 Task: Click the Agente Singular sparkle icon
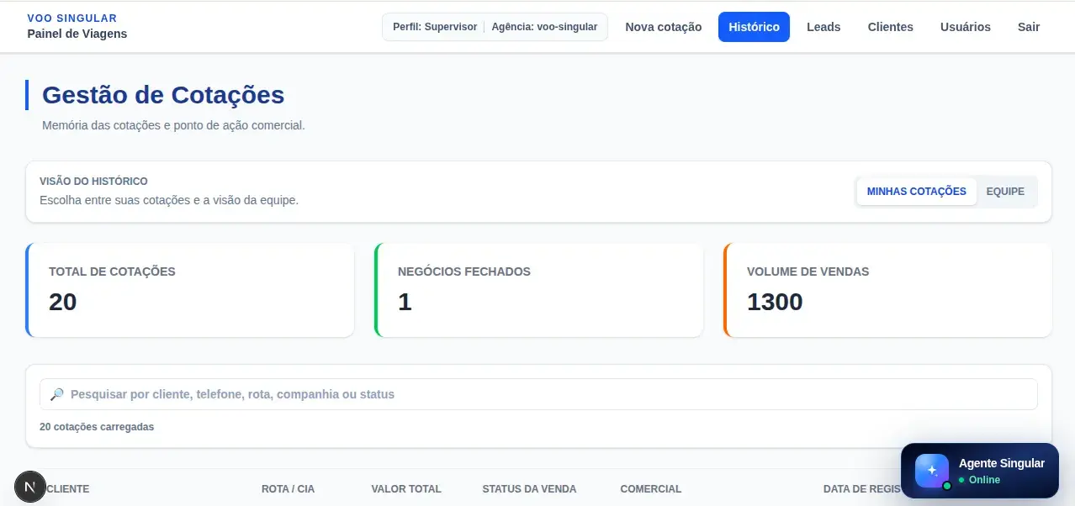coord(932,471)
